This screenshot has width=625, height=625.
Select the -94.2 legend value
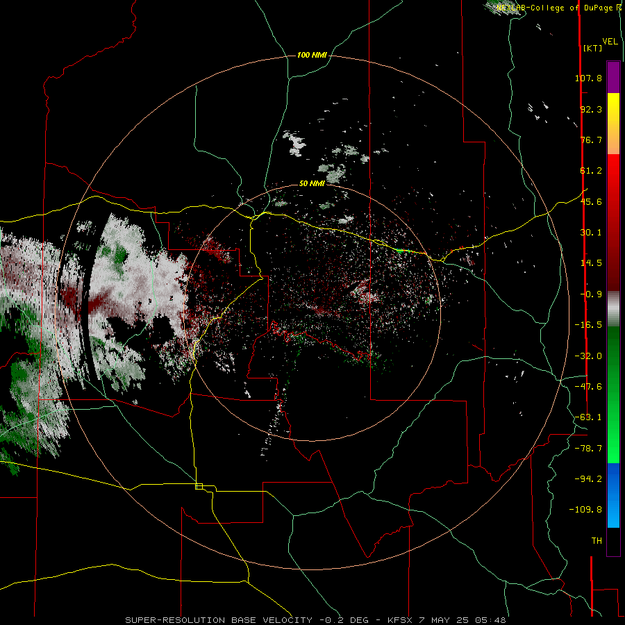click(588, 478)
